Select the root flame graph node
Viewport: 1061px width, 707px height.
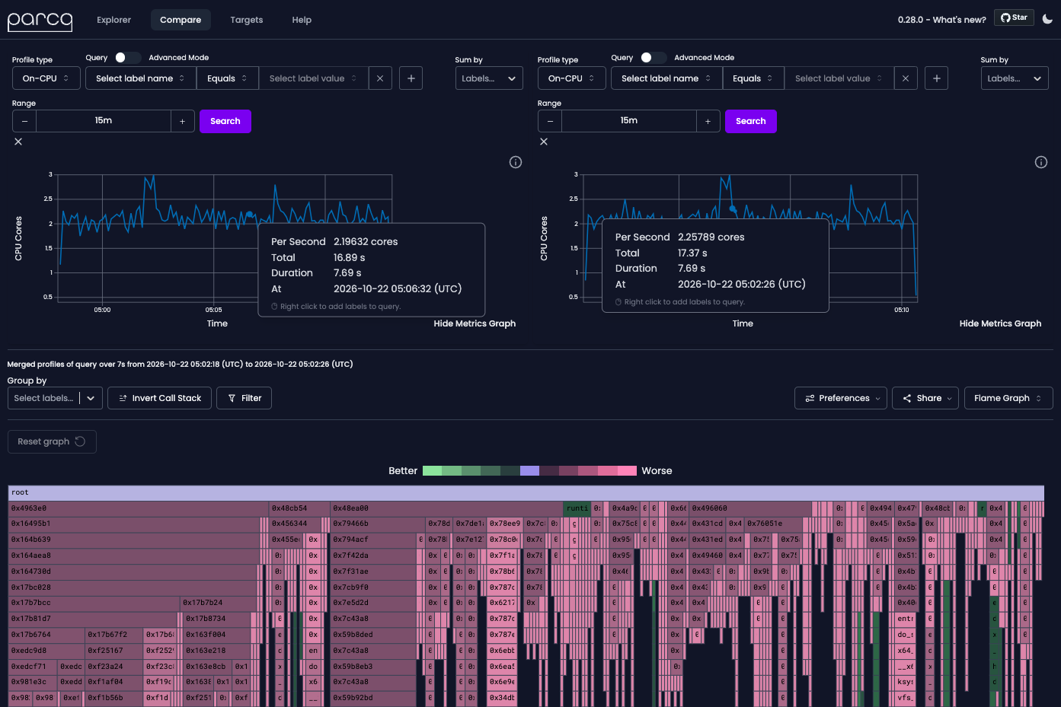[526, 493]
